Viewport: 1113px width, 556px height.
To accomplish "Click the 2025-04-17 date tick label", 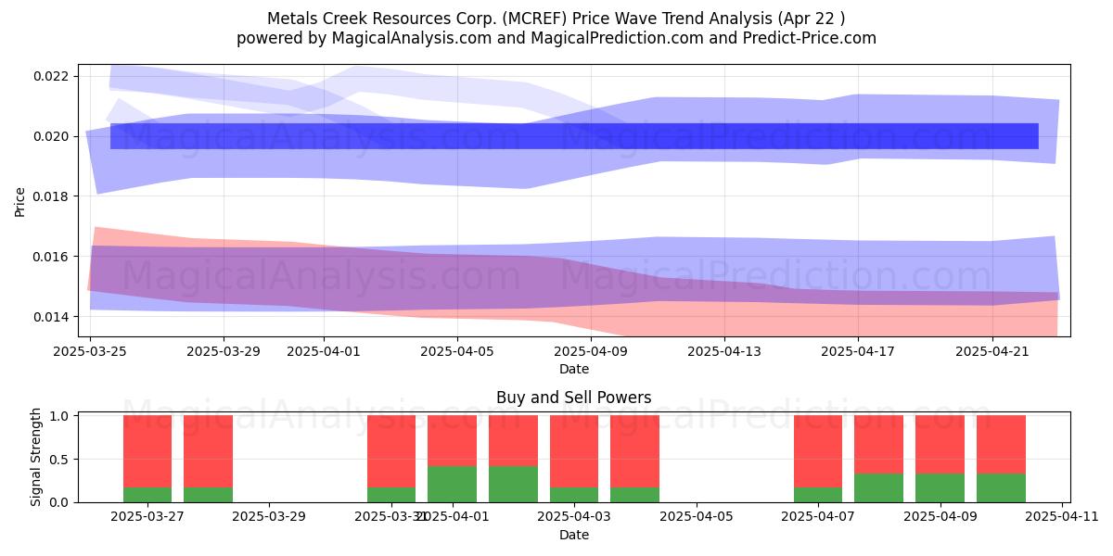I will (859, 351).
